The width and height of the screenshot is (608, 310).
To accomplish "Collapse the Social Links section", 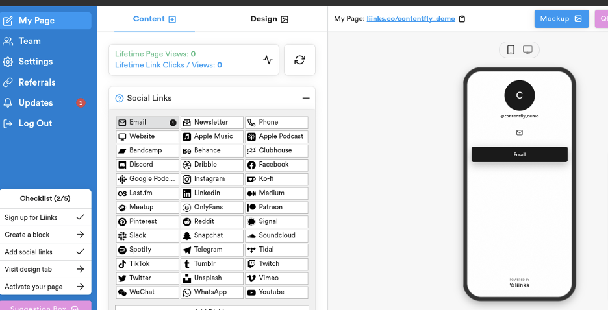I will click(305, 99).
